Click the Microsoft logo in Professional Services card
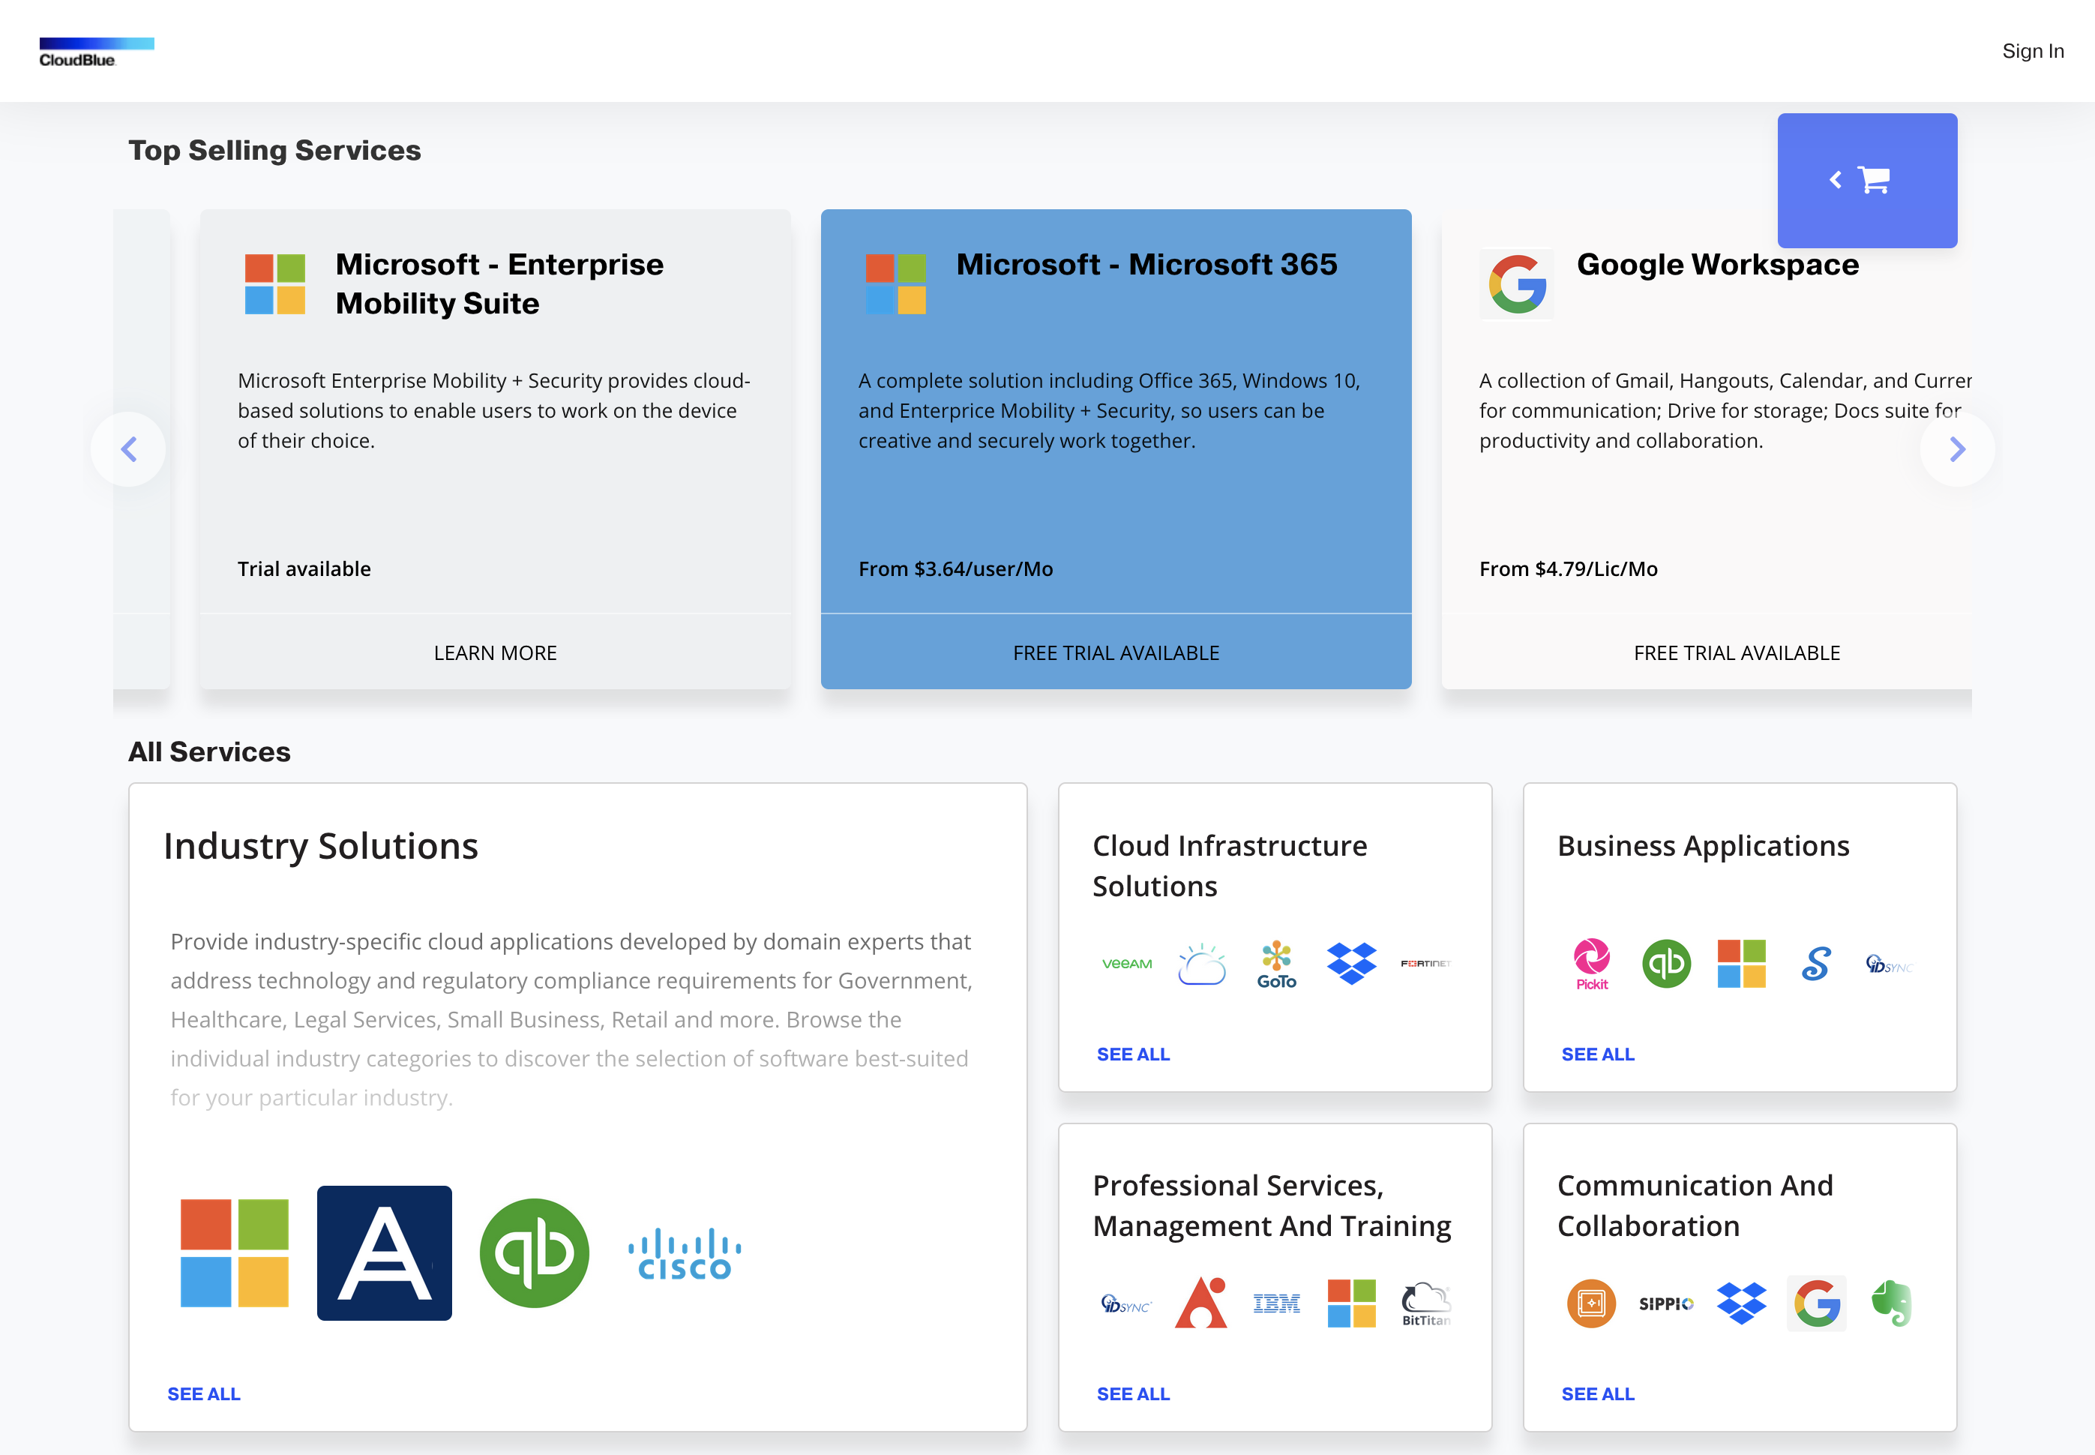This screenshot has width=2095, height=1455. pos(1350,1303)
